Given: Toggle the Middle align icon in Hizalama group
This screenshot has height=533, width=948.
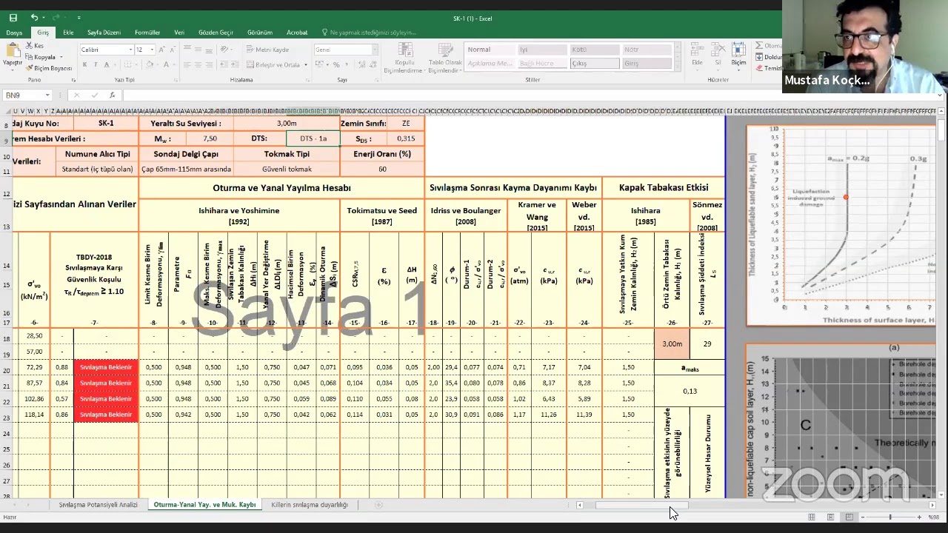Looking at the screenshot, I should coord(198,50).
